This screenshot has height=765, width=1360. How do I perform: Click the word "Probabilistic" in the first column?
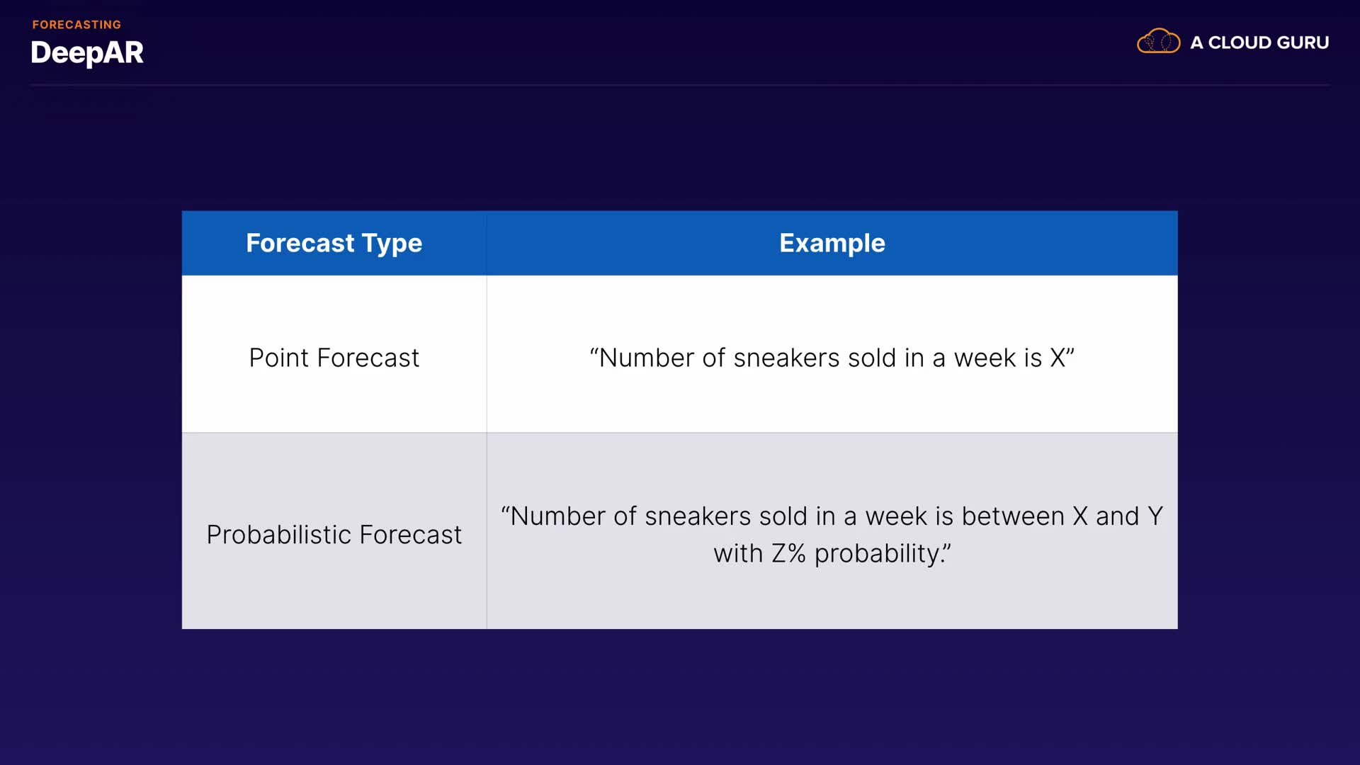(x=278, y=535)
